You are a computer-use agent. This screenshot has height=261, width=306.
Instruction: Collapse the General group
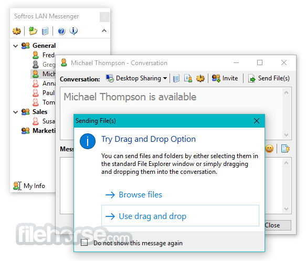click(x=15, y=46)
